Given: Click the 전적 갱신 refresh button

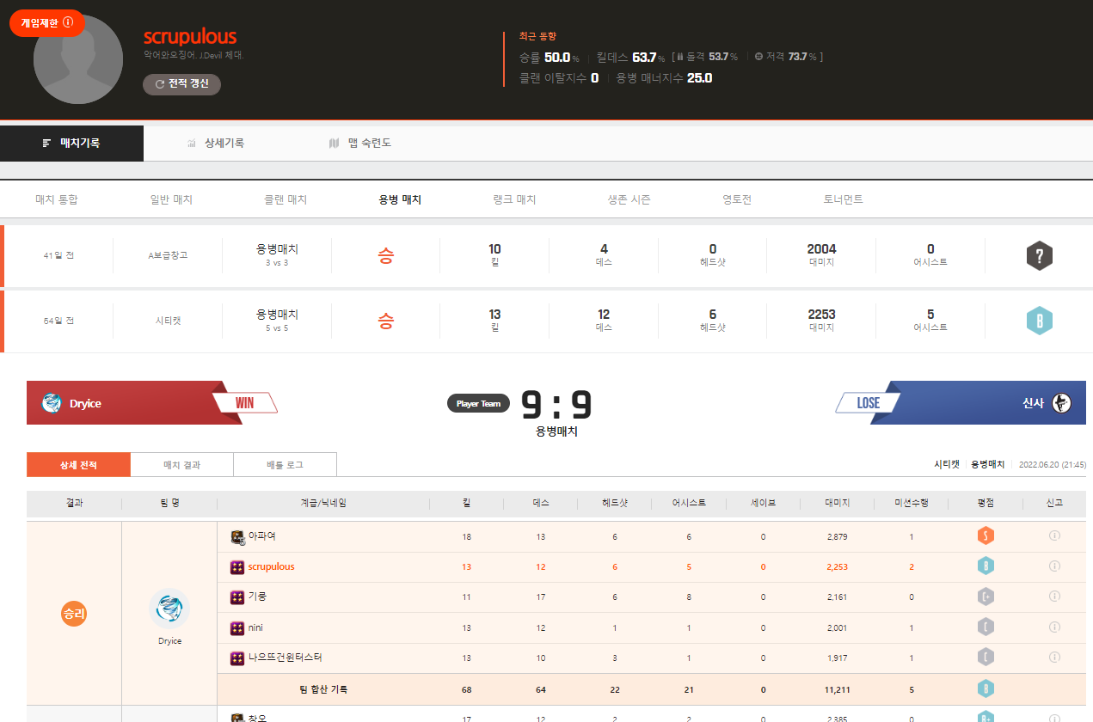Looking at the screenshot, I should click(x=181, y=84).
